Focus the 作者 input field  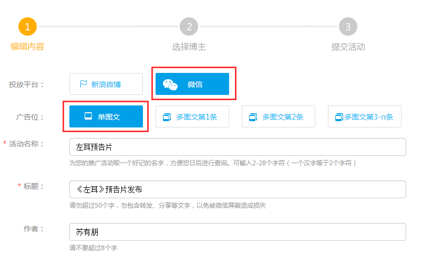(238, 232)
